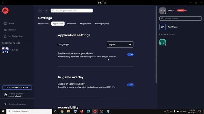Open the hamburger menu in title bar

point(3,3)
